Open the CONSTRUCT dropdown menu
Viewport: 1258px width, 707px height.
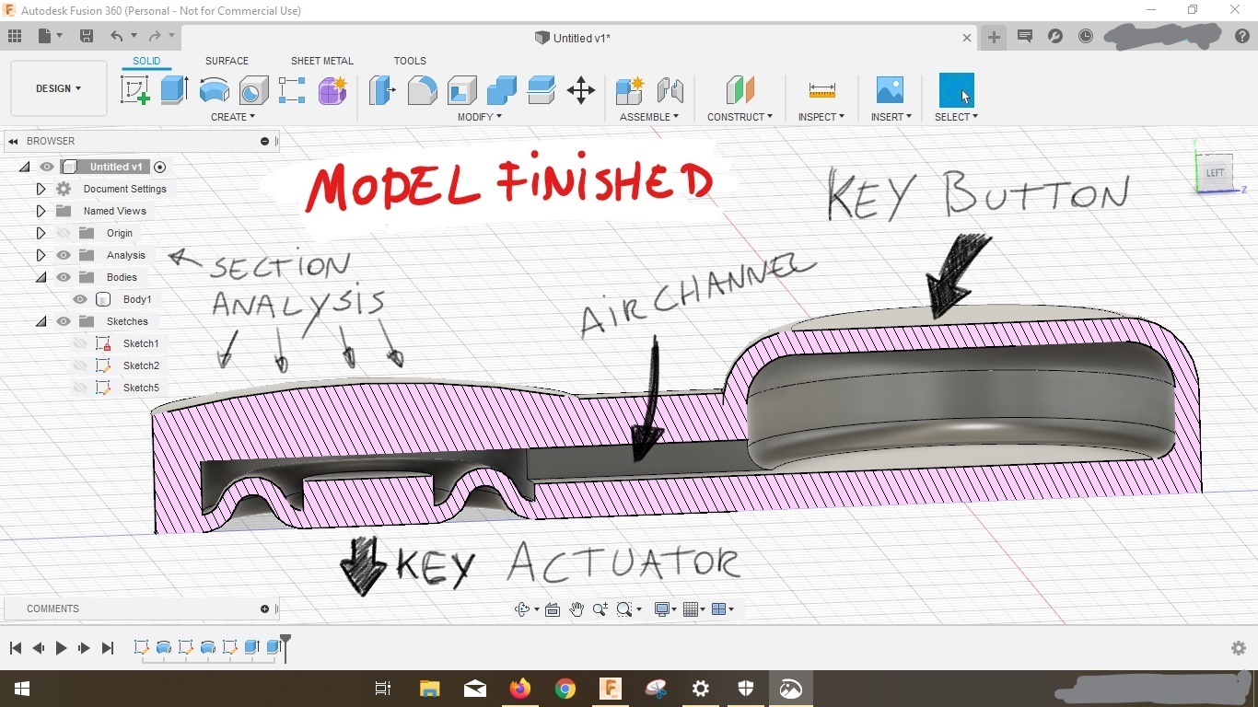pyautogui.click(x=740, y=117)
